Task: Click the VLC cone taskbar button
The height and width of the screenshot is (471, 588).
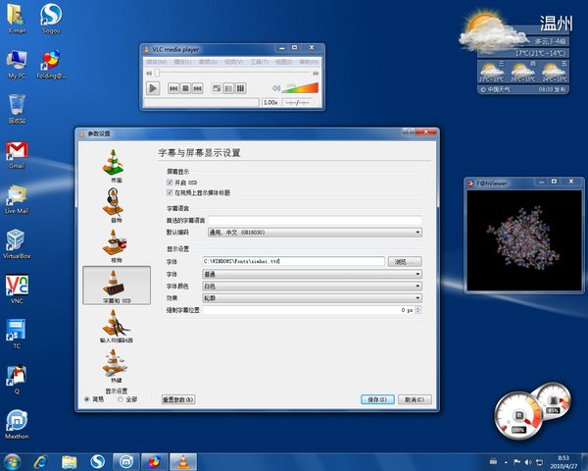Action: pos(183,461)
